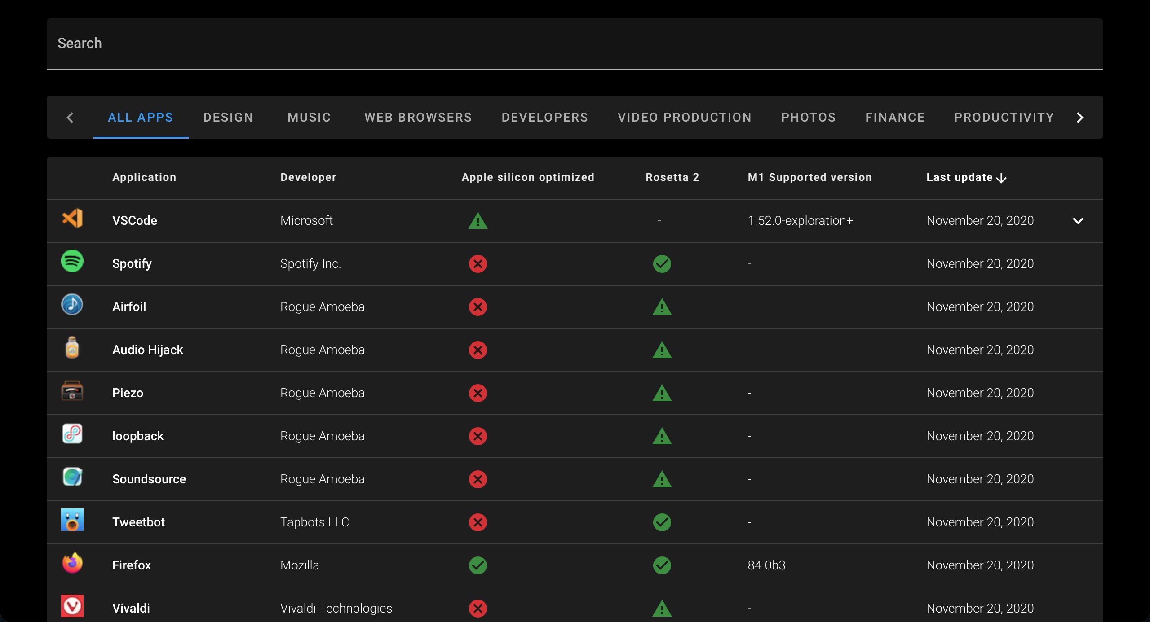Screen dimensions: 1150x622
Task: Show next category tabs with right arrow
Action: coord(1080,118)
